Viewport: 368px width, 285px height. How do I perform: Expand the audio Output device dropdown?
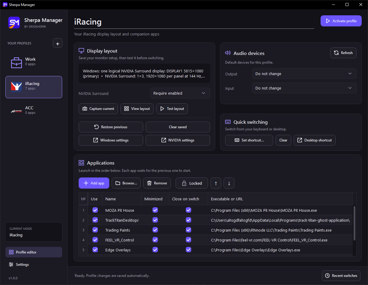[x=304, y=74]
